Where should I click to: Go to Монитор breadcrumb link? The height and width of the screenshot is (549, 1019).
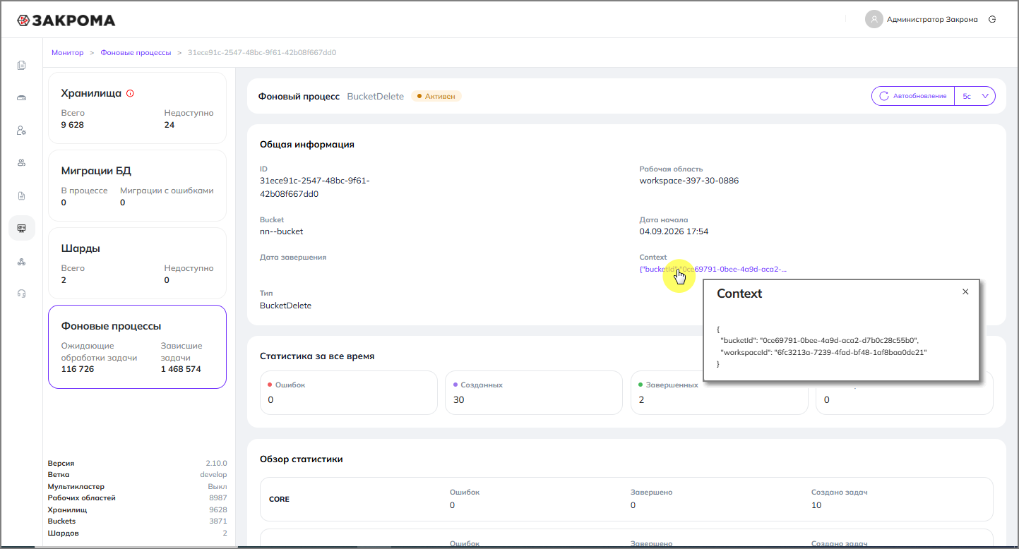(67, 53)
